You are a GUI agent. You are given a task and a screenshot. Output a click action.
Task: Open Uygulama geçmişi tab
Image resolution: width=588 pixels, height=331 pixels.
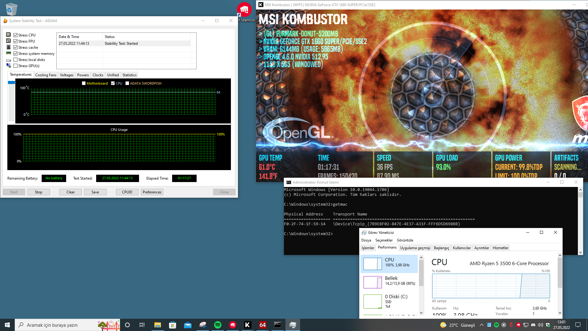(x=415, y=248)
